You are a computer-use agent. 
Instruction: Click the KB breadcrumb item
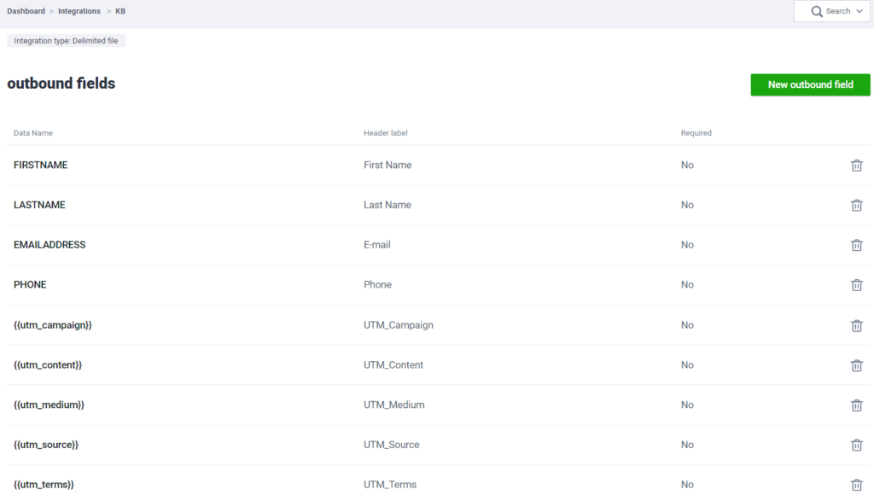[x=120, y=11]
